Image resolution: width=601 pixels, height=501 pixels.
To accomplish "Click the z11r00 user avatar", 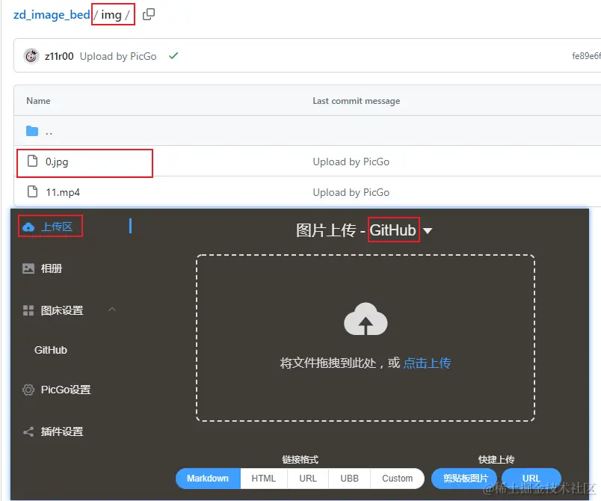I will pos(31,56).
